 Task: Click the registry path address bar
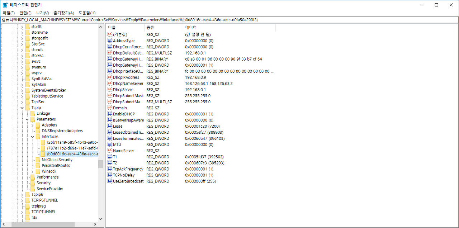point(229,20)
